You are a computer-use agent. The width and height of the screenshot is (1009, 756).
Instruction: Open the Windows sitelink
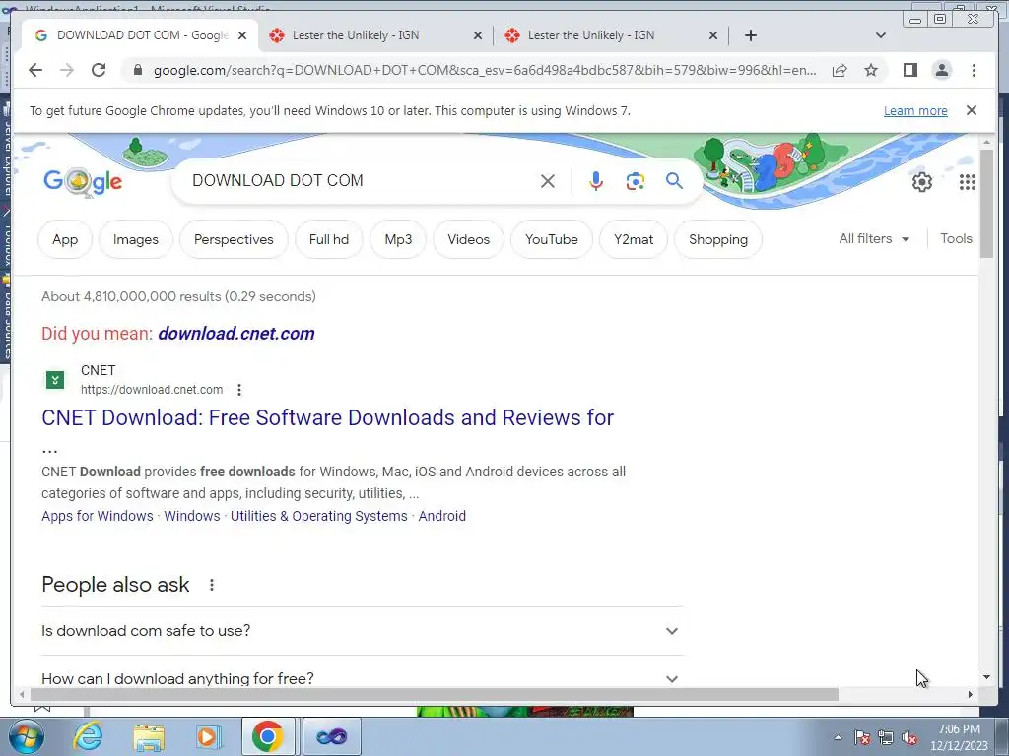click(x=192, y=516)
